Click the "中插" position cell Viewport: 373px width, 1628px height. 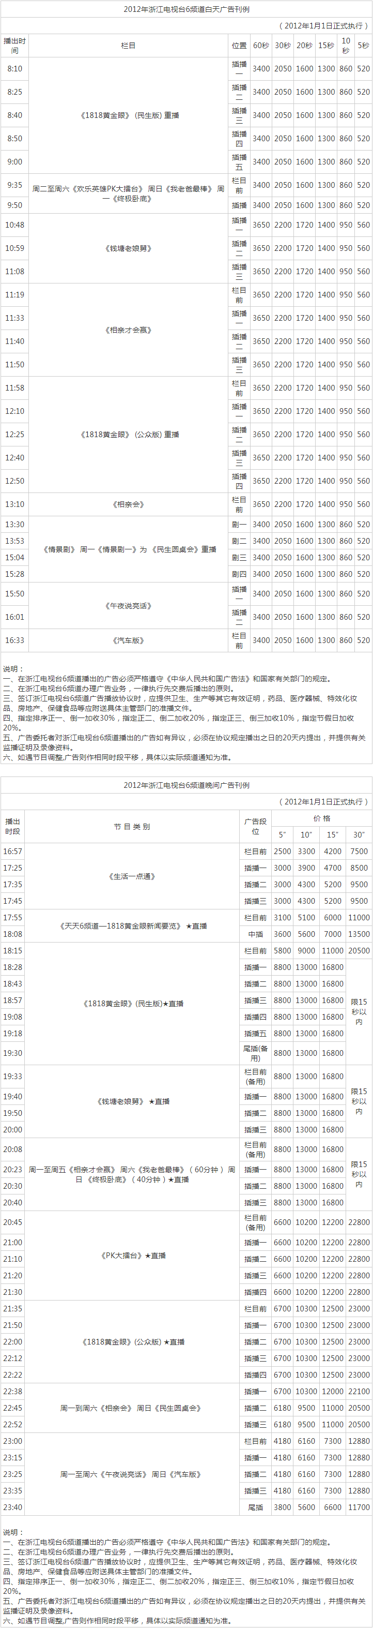(x=255, y=934)
